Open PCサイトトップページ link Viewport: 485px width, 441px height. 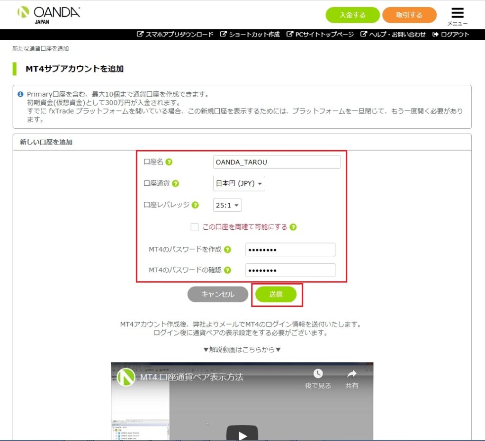[x=320, y=34]
